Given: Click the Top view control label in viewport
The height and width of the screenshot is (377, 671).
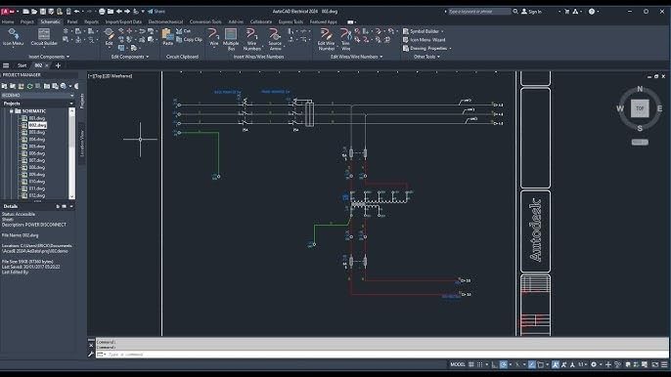Looking at the screenshot, I should point(99,76).
